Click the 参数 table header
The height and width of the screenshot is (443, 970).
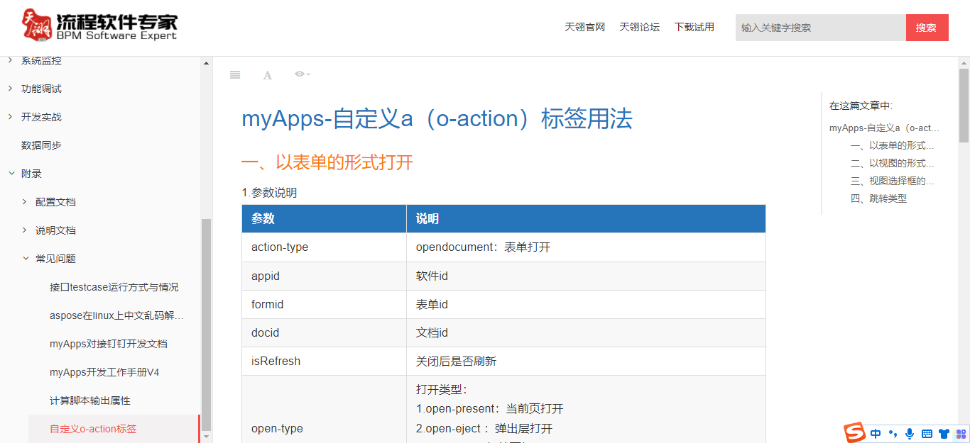click(324, 219)
